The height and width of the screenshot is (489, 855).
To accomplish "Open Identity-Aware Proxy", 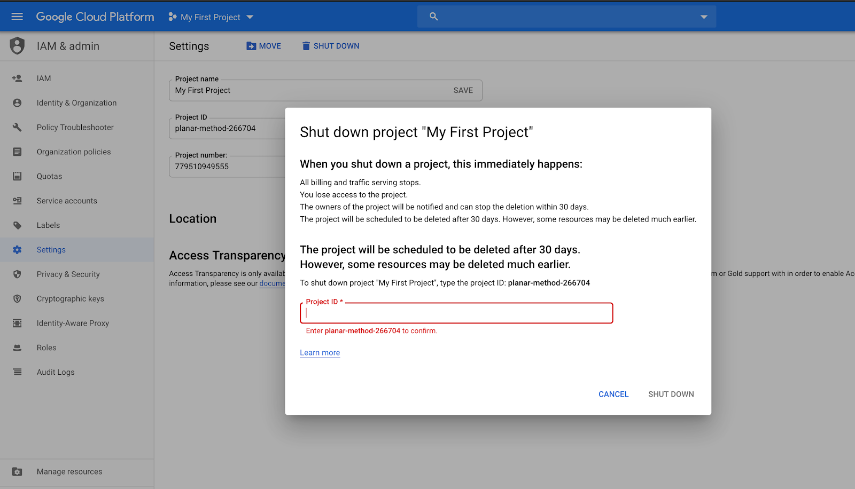I will pyautogui.click(x=77, y=323).
